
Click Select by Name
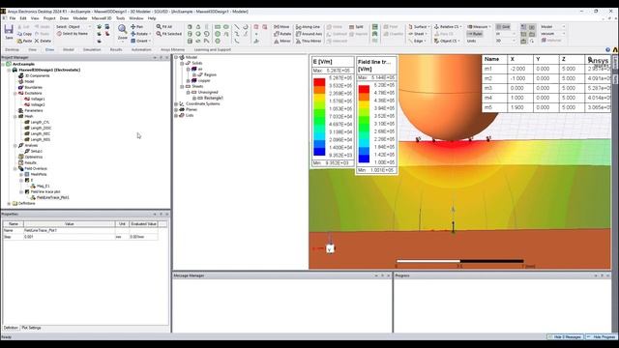[73, 34]
